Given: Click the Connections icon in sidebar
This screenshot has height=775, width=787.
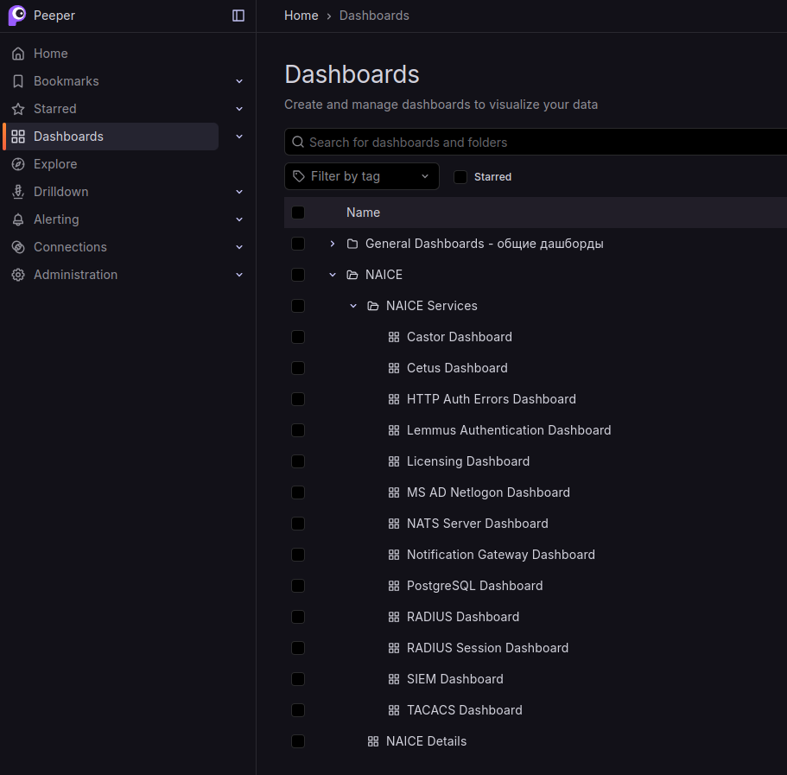Looking at the screenshot, I should tap(18, 247).
